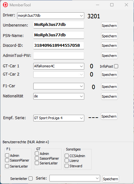Viewport: 134px width, 184px height.
Task: Tick the F1 SerienLeiter checkbox
Action: pos(7,166)
